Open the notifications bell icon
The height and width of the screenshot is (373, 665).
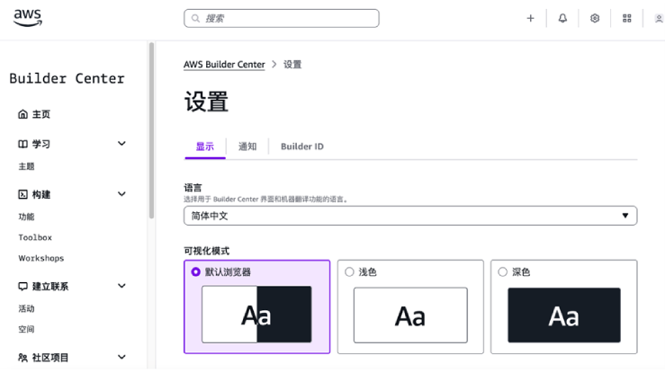[562, 18]
